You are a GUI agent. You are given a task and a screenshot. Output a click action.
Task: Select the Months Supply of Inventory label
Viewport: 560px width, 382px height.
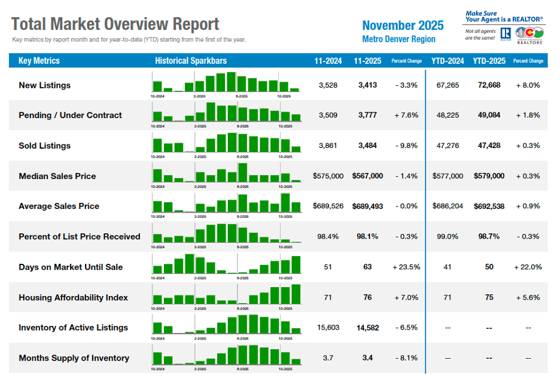[74, 358]
